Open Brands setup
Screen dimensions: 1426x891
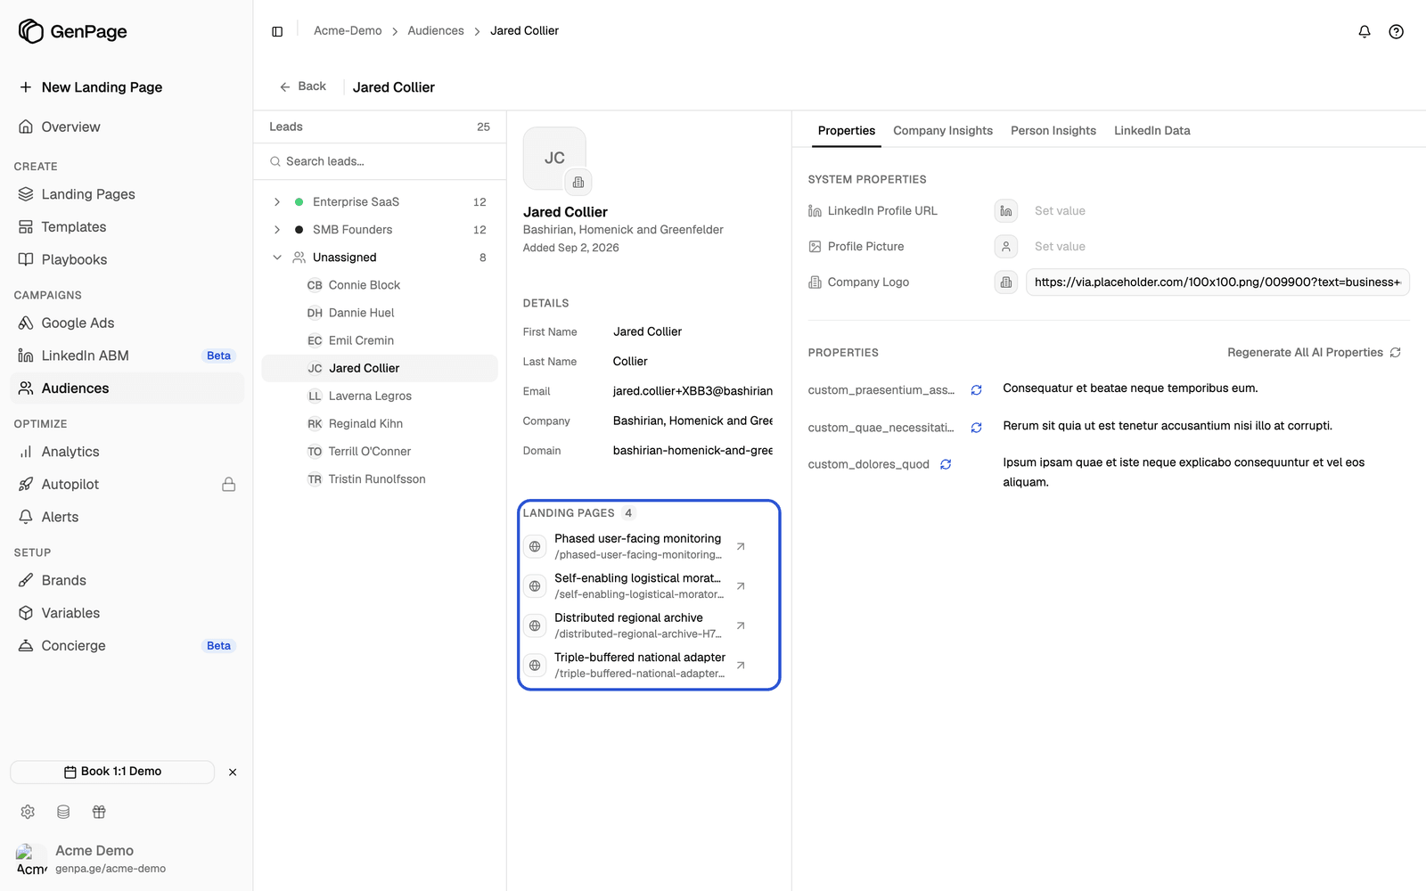[x=127, y=581]
